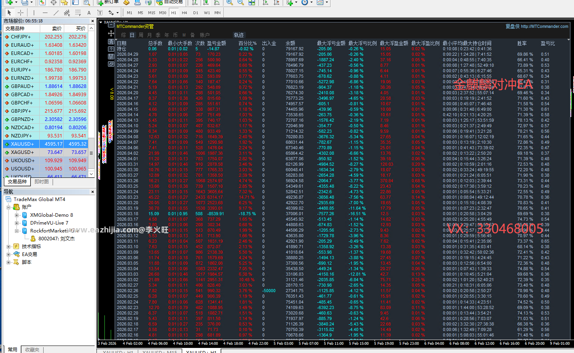Collapse the 账户 tree node
Screen dimensions: 574x353
pyautogui.click(x=8, y=207)
